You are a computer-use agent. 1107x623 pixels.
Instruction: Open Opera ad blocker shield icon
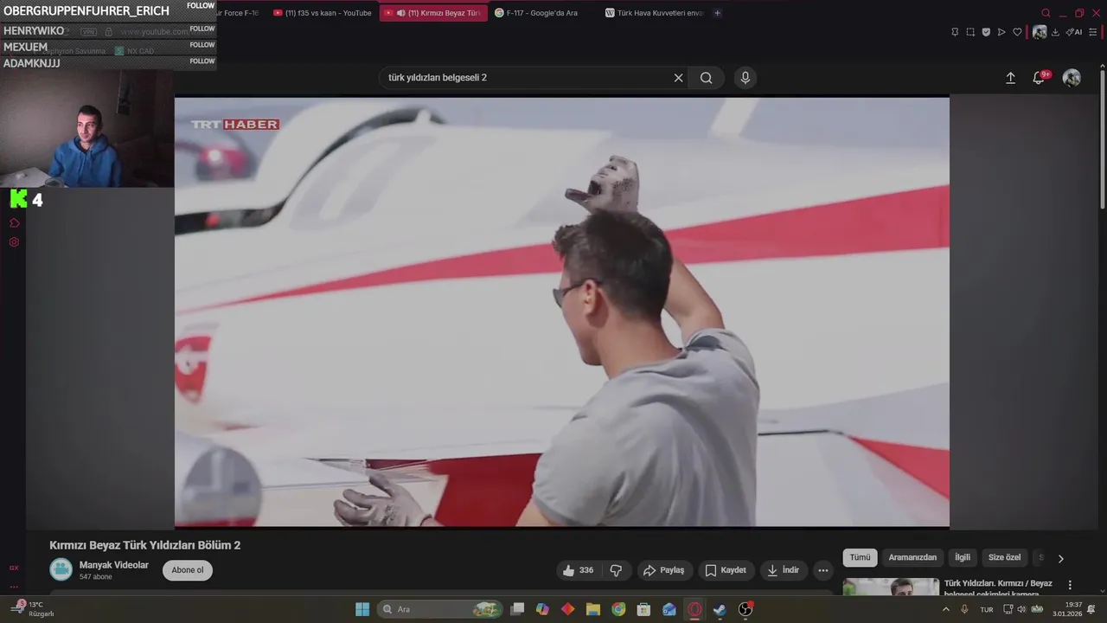click(986, 32)
